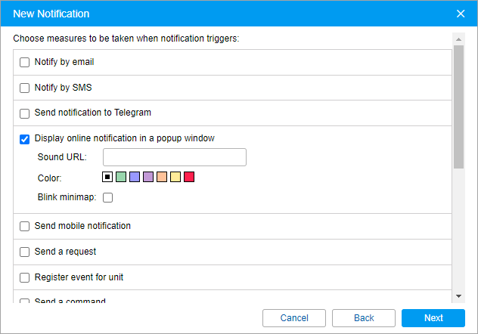Pick the yellow color swatch
The width and height of the screenshot is (478, 334).
coord(175,177)
